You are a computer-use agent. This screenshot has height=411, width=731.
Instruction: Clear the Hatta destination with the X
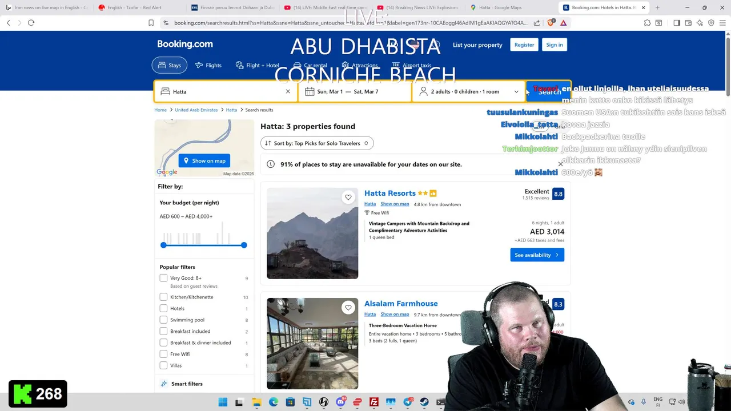(x=288, y=91)
